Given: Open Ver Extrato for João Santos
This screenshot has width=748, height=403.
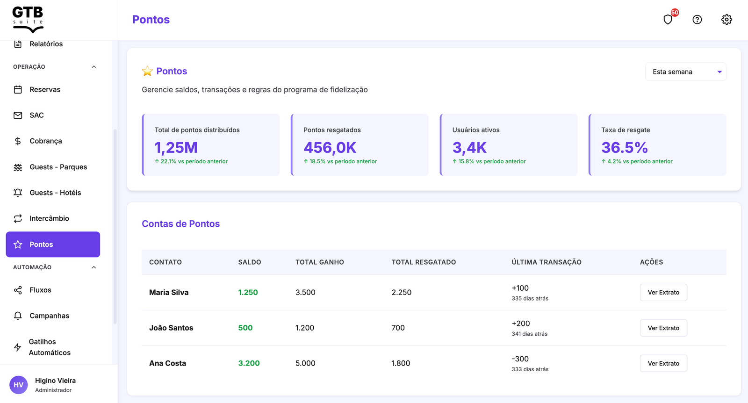Looking at the screenshot, I should pyautogui.click(x=663, y=328).
